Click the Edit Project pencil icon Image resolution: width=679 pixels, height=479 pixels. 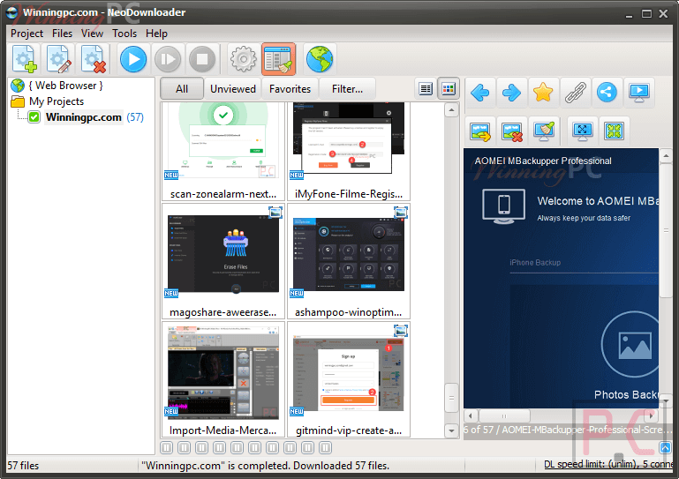[x=59, y=59]
